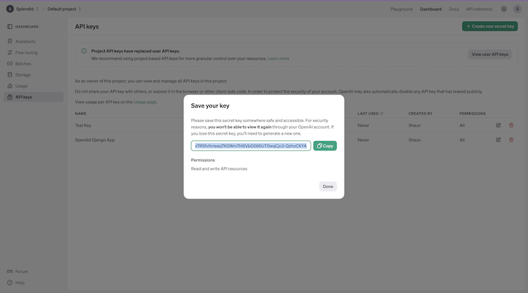
Task: Click Read and write API resources text
Action: [x=219, y=169]
